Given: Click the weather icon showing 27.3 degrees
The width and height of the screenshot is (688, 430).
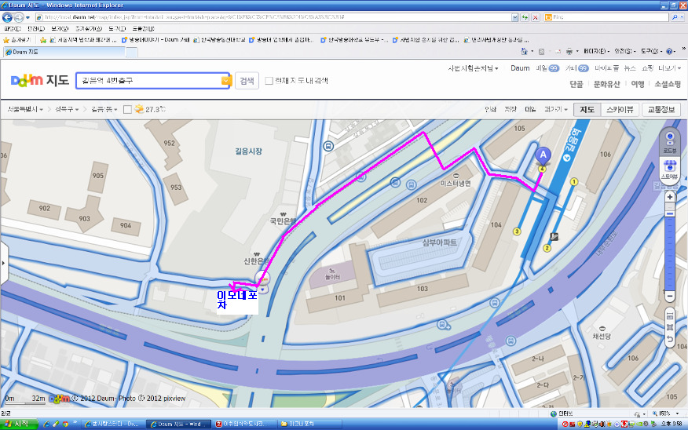Looking at the screenshot, I should [x=139, y=109].
